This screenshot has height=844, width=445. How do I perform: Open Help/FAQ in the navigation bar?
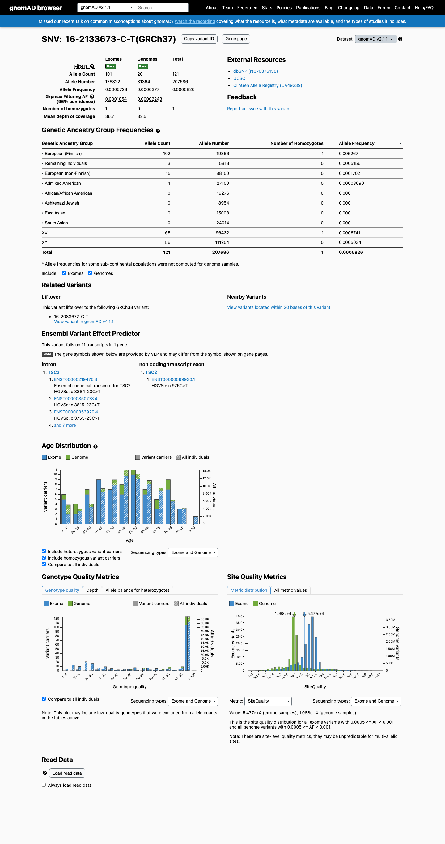[424, 8]
